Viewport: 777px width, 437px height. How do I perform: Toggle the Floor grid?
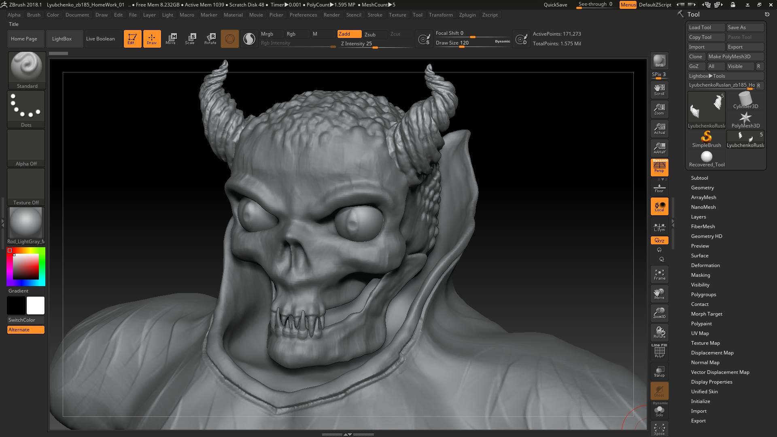pyautogui.click(x=659, y=188)
